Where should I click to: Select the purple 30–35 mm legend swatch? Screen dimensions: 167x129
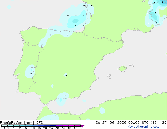pyautogui.click(x=59, y=126)
